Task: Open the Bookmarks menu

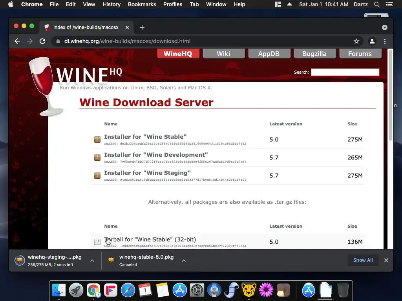Action: click(x=142, y=4)
